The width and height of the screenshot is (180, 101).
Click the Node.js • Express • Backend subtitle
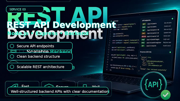48,33
